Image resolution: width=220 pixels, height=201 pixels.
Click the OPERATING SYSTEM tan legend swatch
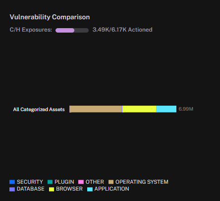[111, 182]
